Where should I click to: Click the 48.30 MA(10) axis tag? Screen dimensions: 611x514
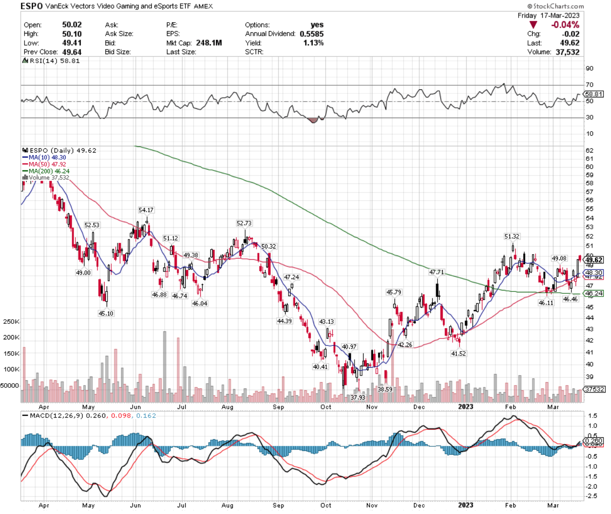(594, 273)
